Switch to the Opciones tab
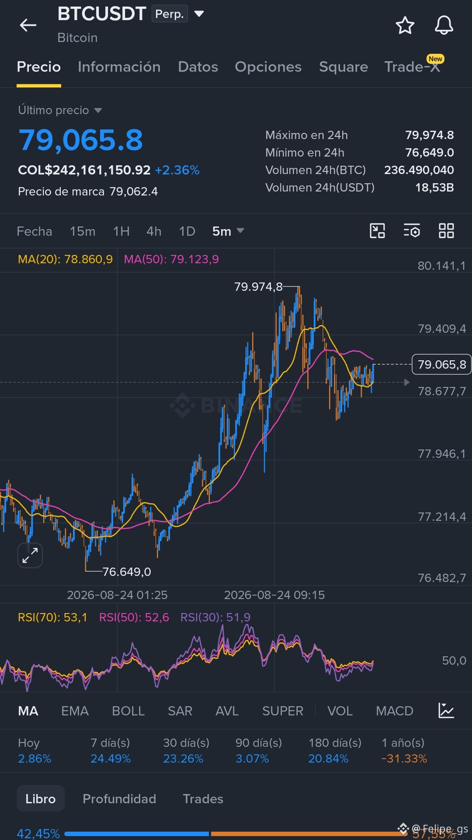 pyautogui.click(x=268, y=67)
